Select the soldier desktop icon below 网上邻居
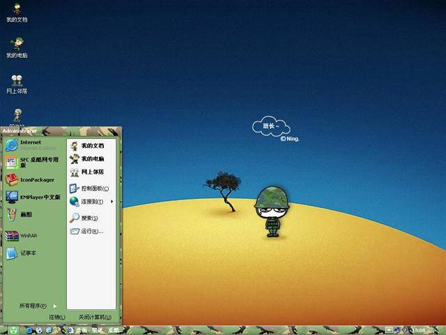This screenshot has height=335, width=446. (x=17, y=117)
